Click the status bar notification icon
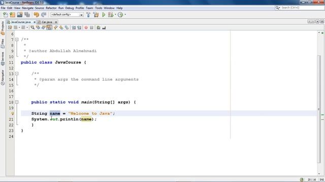The height and width of the screenshot is (182, 325). click(302, 180)
